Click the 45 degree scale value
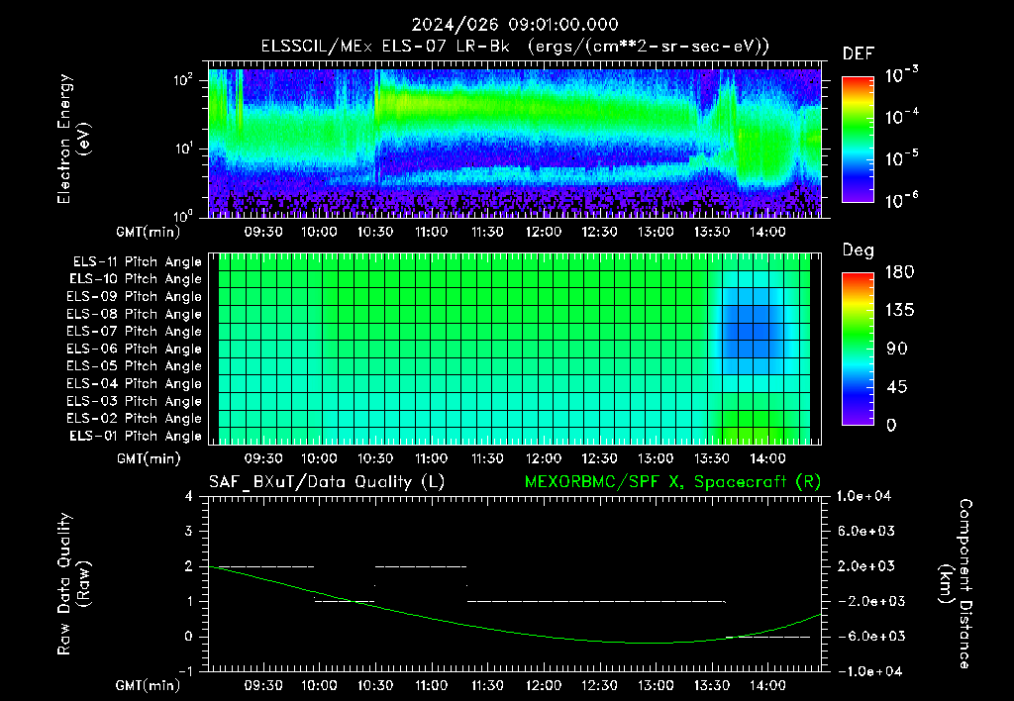Viewport: 1014px width, 701px height. [x=897, y=387]
